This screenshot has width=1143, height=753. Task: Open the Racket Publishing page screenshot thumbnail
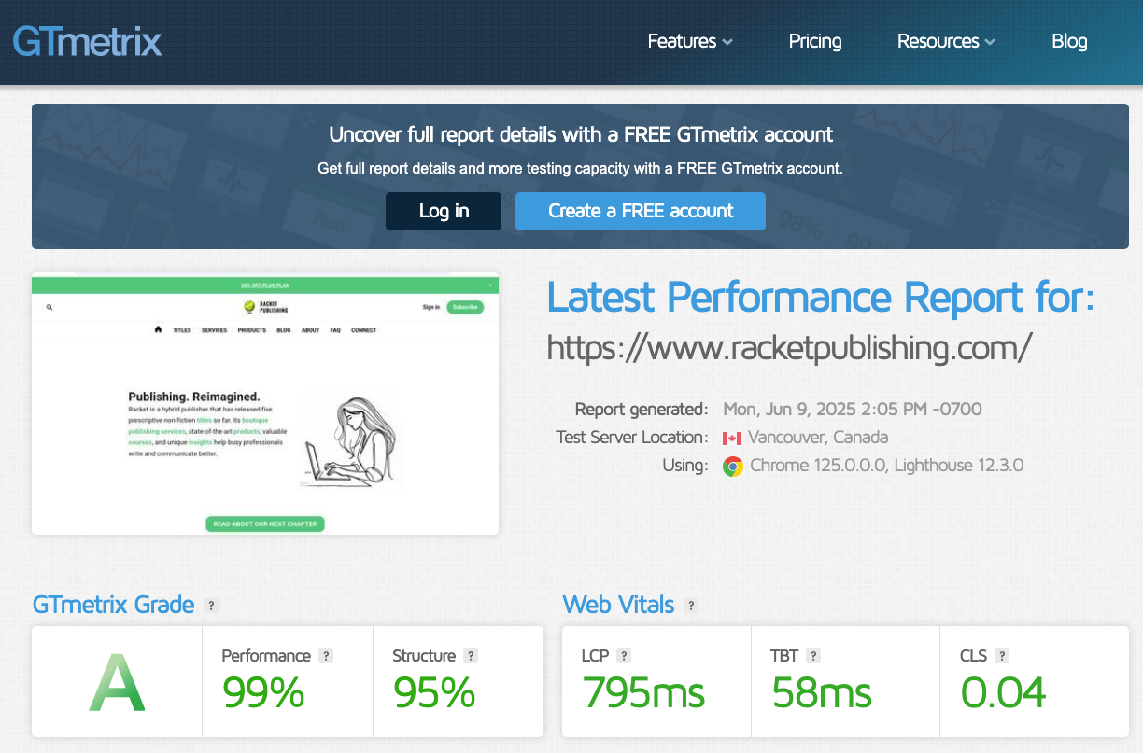coord(265,404)
